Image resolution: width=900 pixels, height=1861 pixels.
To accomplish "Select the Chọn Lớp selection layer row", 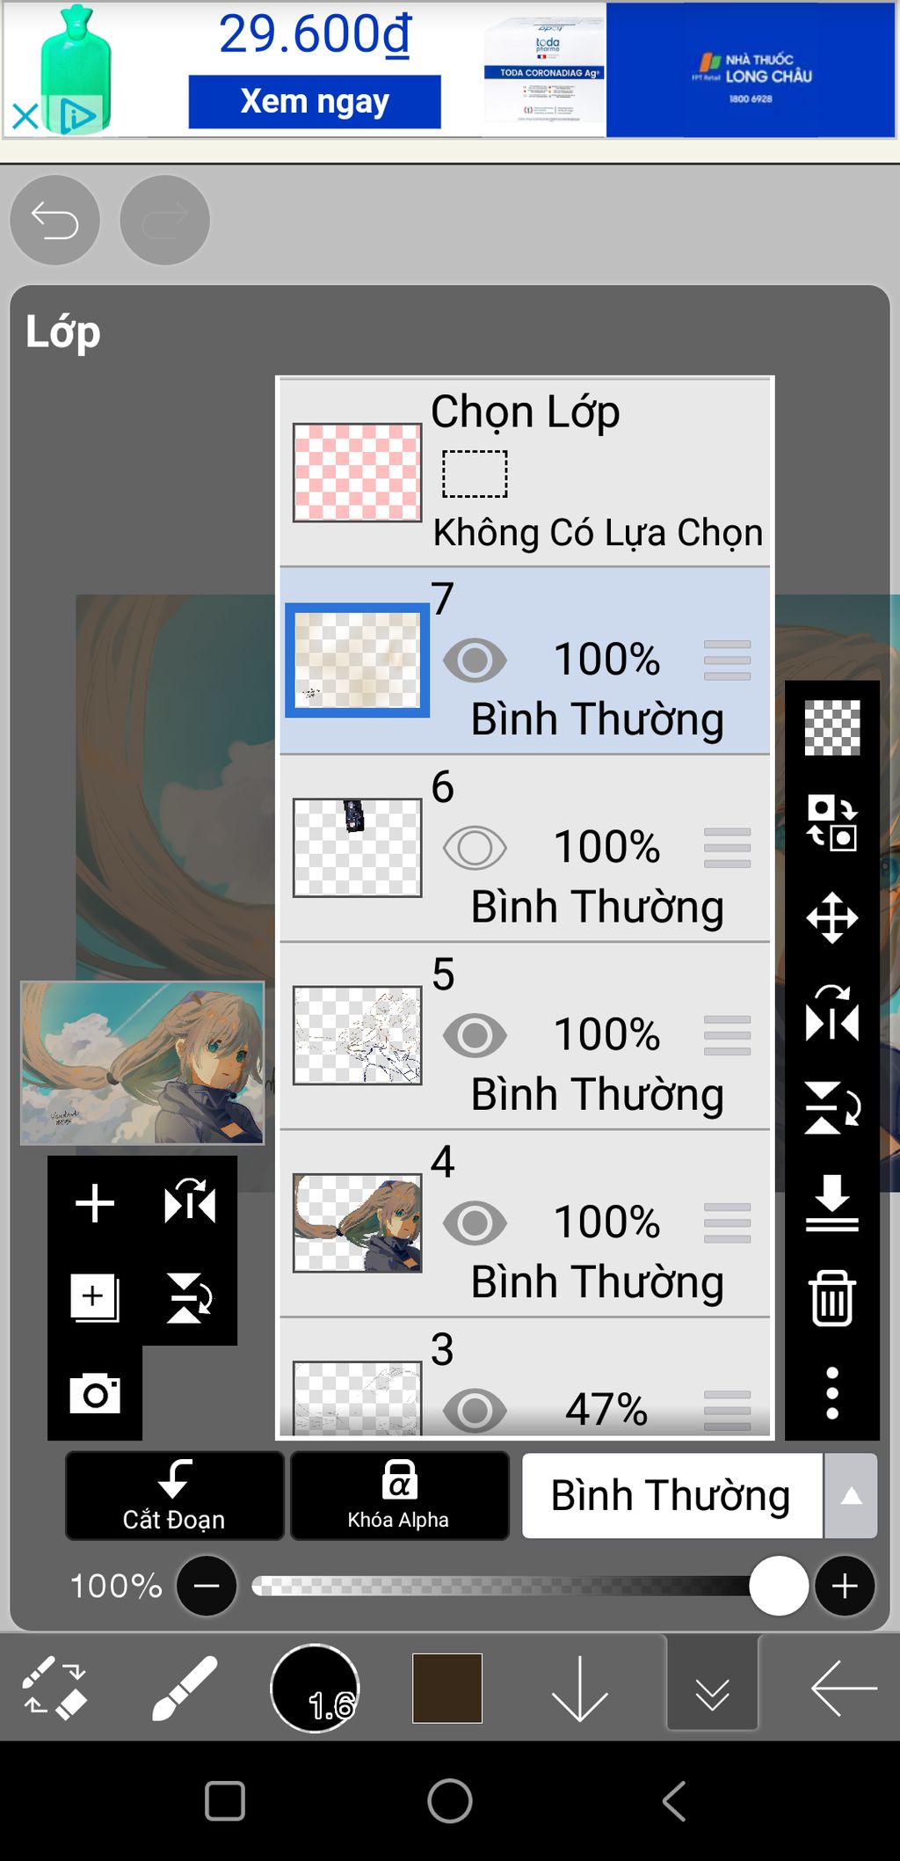I will [524, 472].
